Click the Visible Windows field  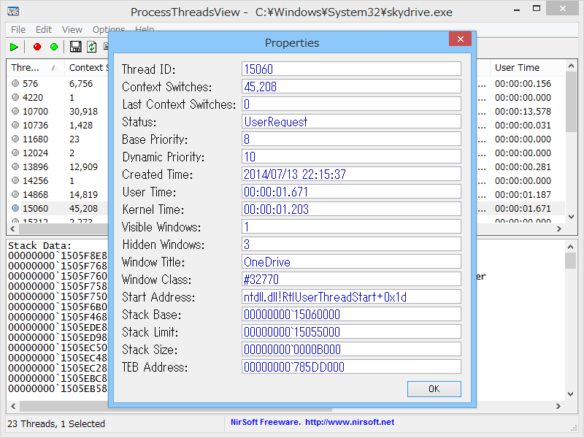(x=351, y=226)
